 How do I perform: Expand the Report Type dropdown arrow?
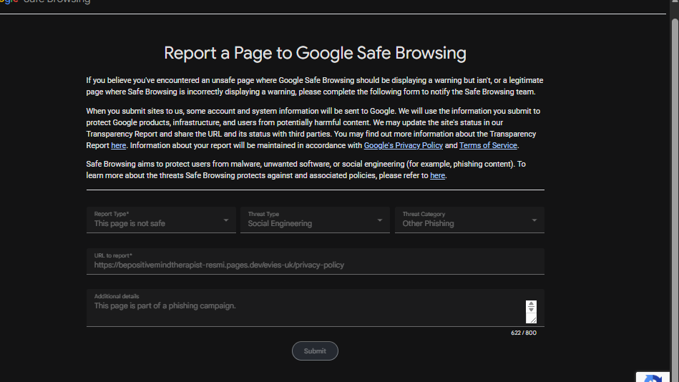[x=226, y=220]
